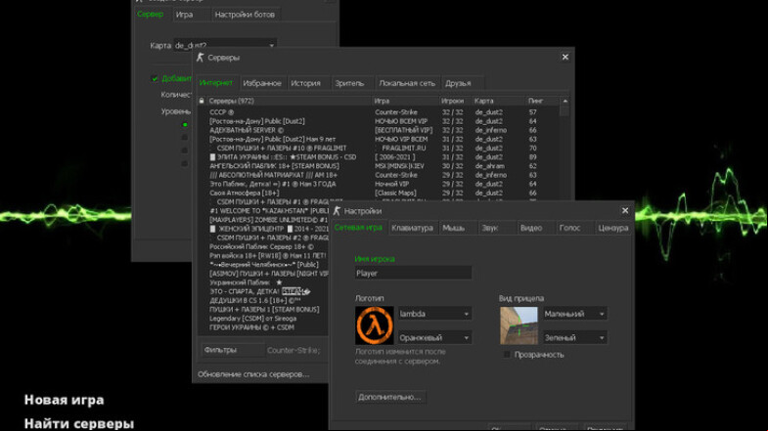Sort by the Игра column header
Viewport: 768px width, 431px height.
click(x=406, y=101)
